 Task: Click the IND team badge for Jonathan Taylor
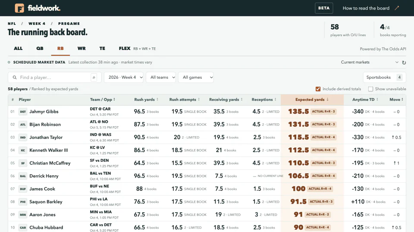tap(23, 137)
